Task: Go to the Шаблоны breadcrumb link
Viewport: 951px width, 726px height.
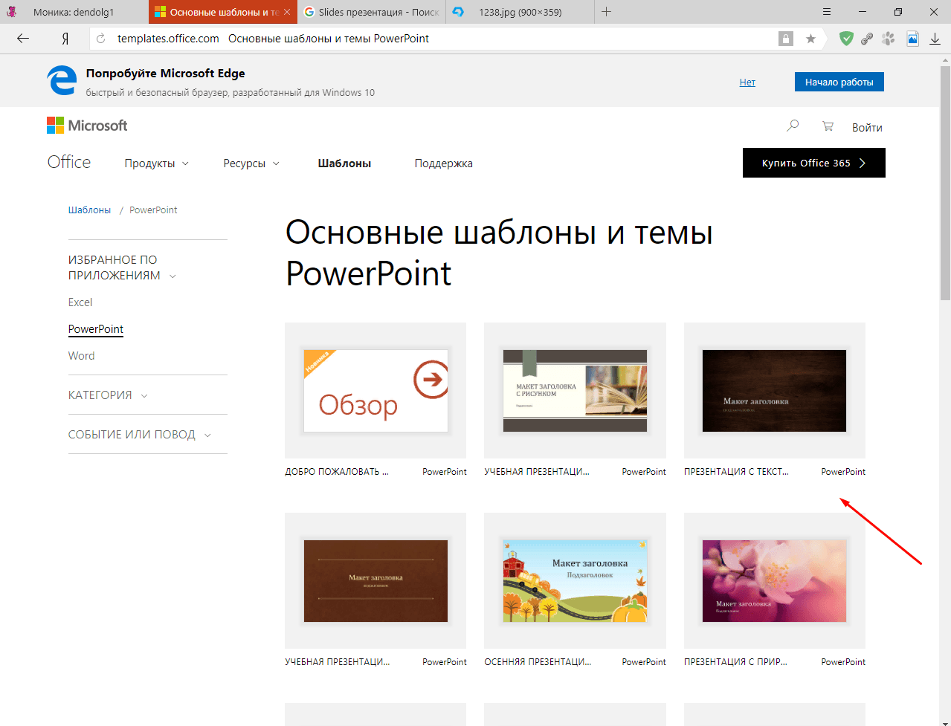Action: [89, 210]
